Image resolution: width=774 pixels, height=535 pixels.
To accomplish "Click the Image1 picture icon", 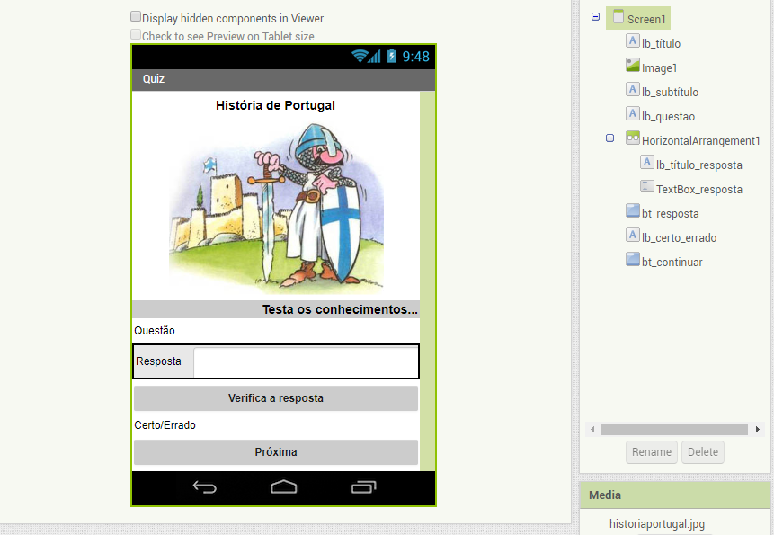I will 632,65.
